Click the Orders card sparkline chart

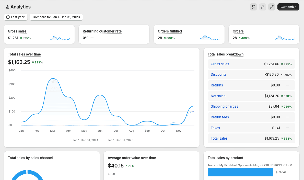[285, 38]
